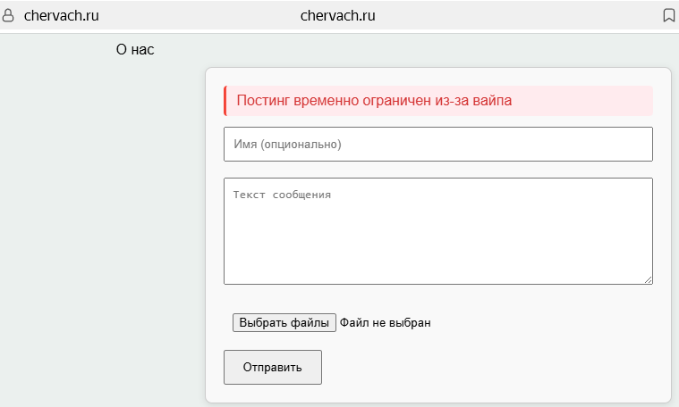679x407 pixels.
Task: Click the centered chervach.ru page title
Action: (338, 15)
